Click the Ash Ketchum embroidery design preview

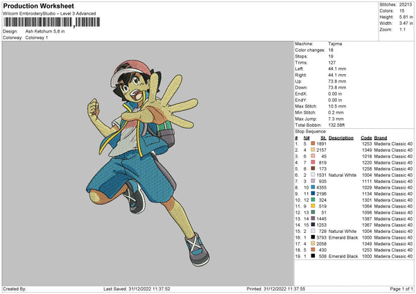pos(148,163)
